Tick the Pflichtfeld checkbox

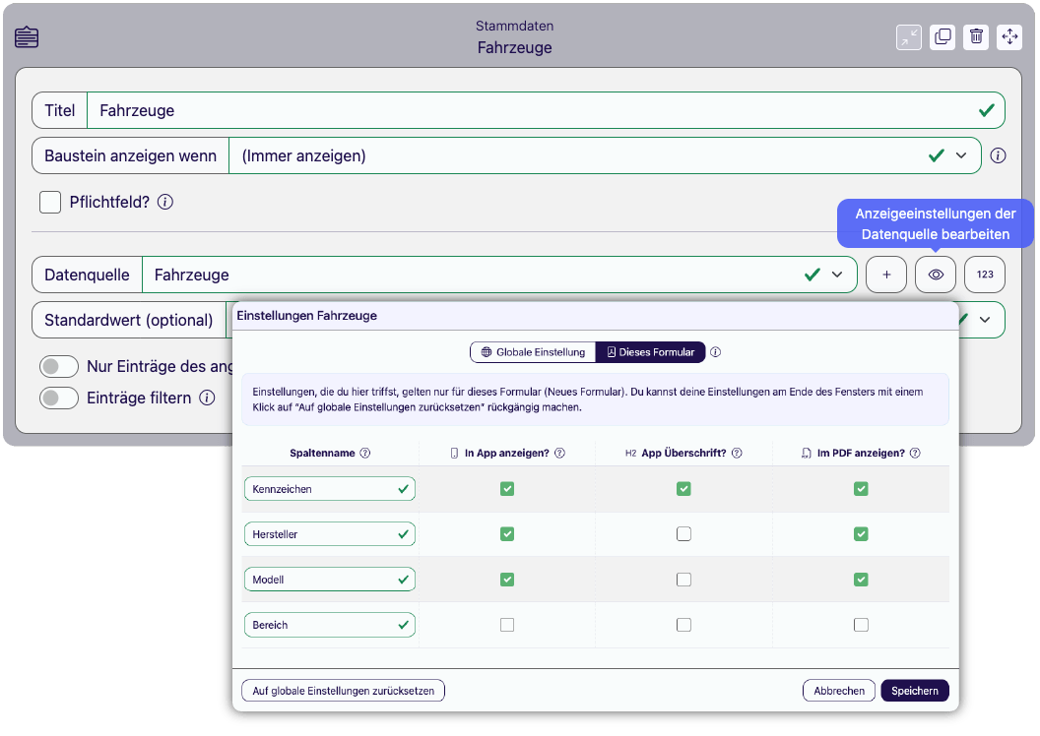50,202
